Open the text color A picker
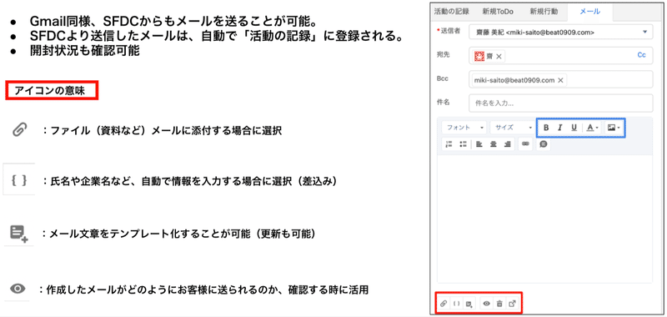This screenshot has width=667, height=317. [x=592, y=128]
